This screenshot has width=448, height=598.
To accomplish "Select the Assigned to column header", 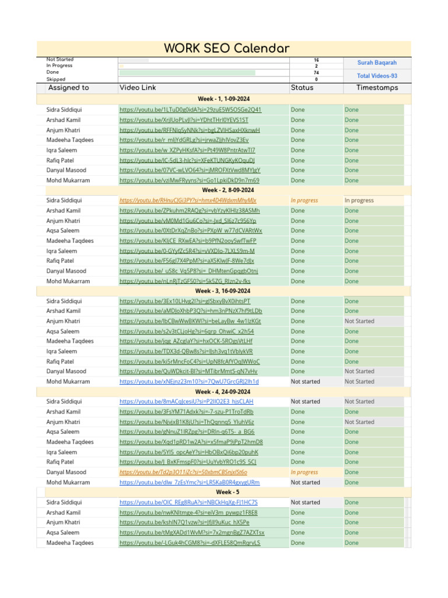I will (69, 88).
